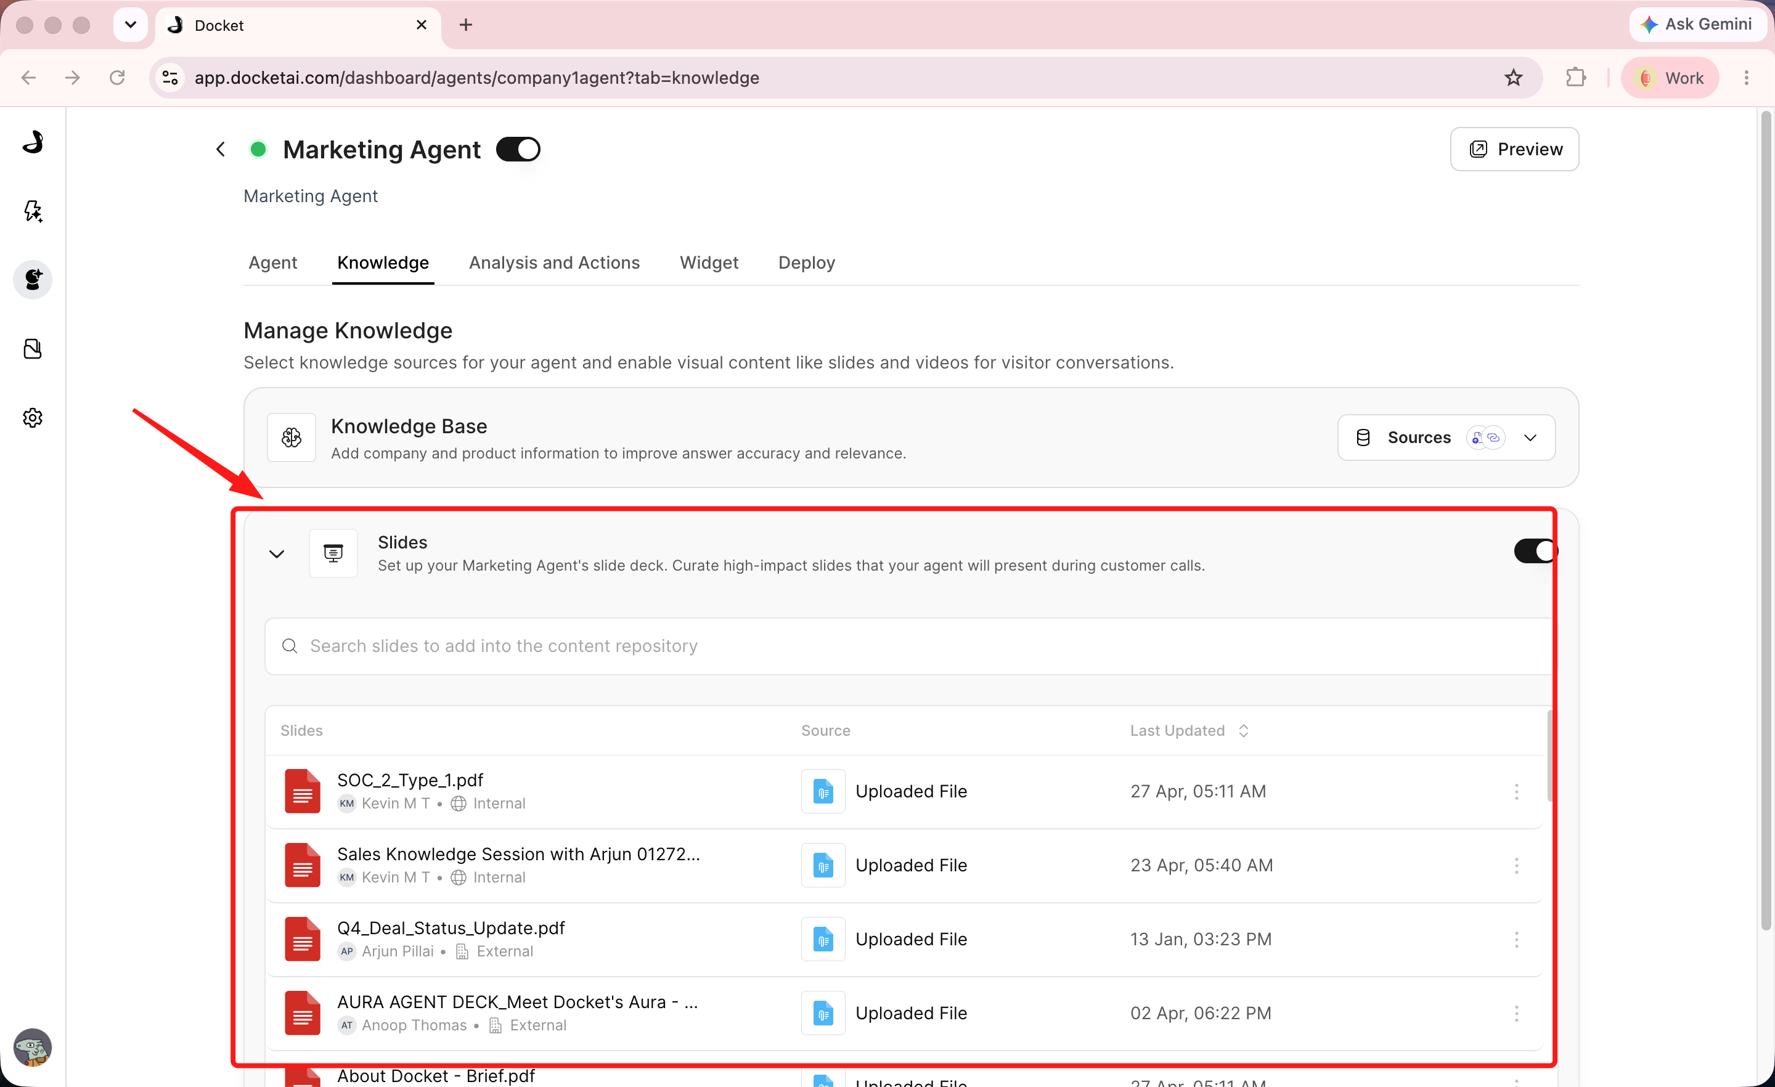Go back using the arrow beside Marketing Agent
The width and height of the screenshot is (1775, 1087).
click(x=221, y=149)
